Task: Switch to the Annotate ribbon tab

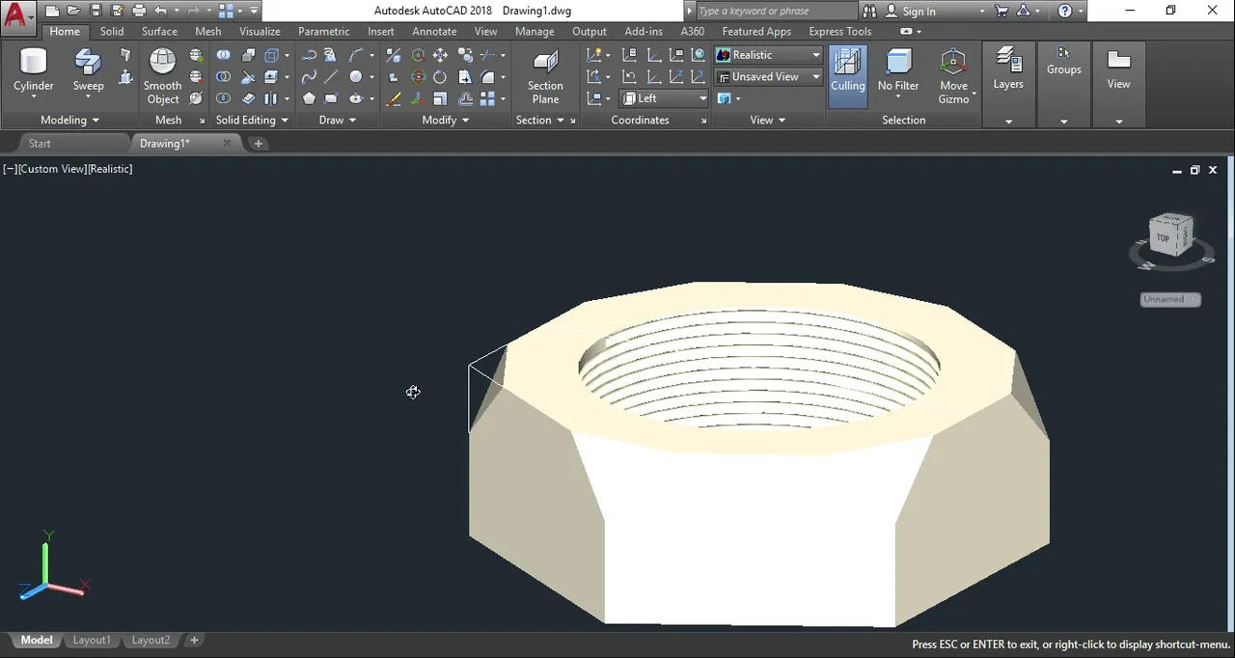Action: pos(434,32)
